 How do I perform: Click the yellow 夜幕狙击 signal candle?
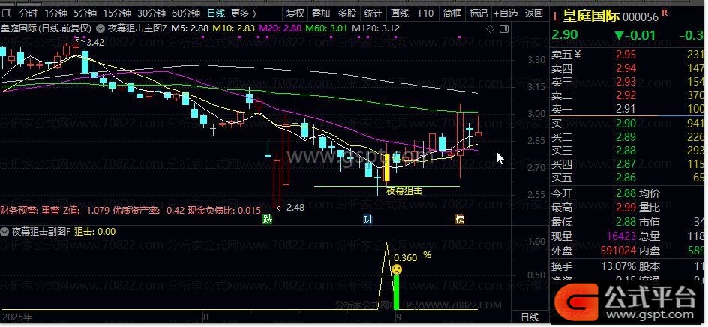(x=386, y=167)
